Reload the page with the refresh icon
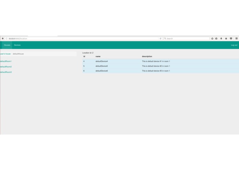This screenshot has height=170, width=239. 161,39
